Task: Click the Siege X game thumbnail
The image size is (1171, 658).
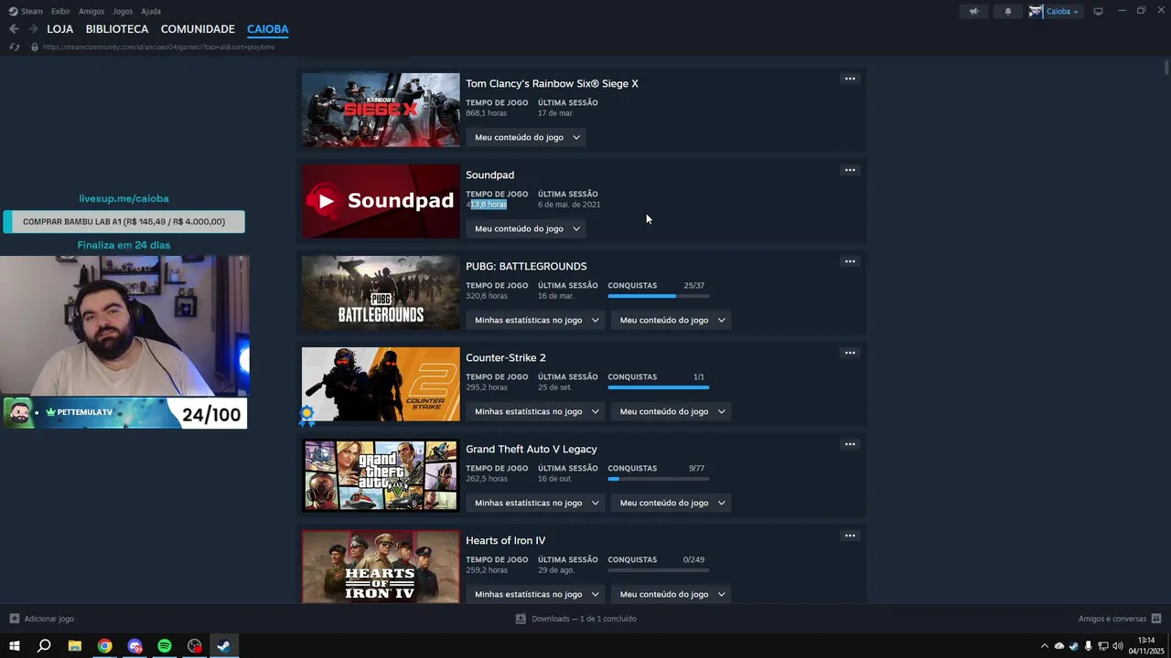Action: tap(381, 110)
